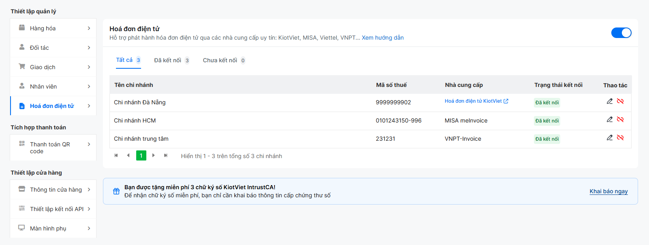Click the MISA meInvoice provider text

[466, 120]
